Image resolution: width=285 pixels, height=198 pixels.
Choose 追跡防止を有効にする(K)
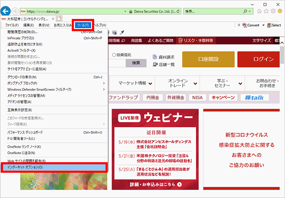[54, 44]
